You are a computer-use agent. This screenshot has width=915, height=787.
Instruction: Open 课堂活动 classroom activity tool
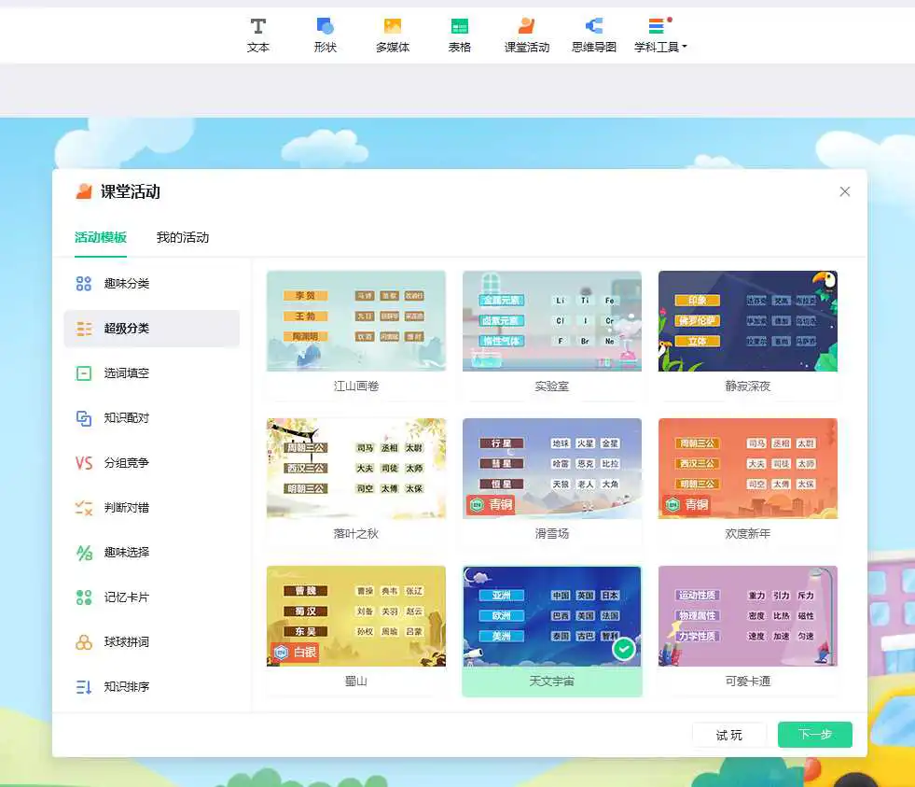(x=526, y=35)
